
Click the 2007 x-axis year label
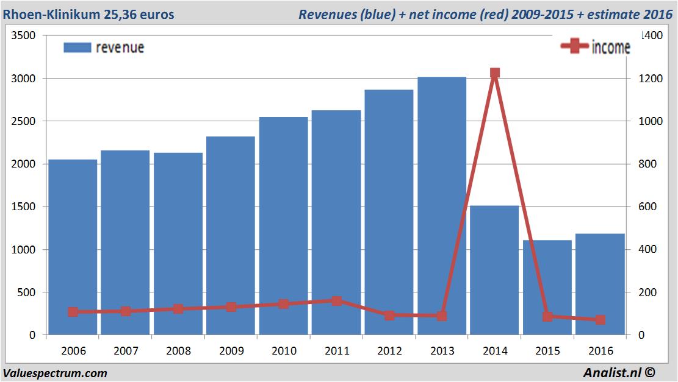point(126,350)
